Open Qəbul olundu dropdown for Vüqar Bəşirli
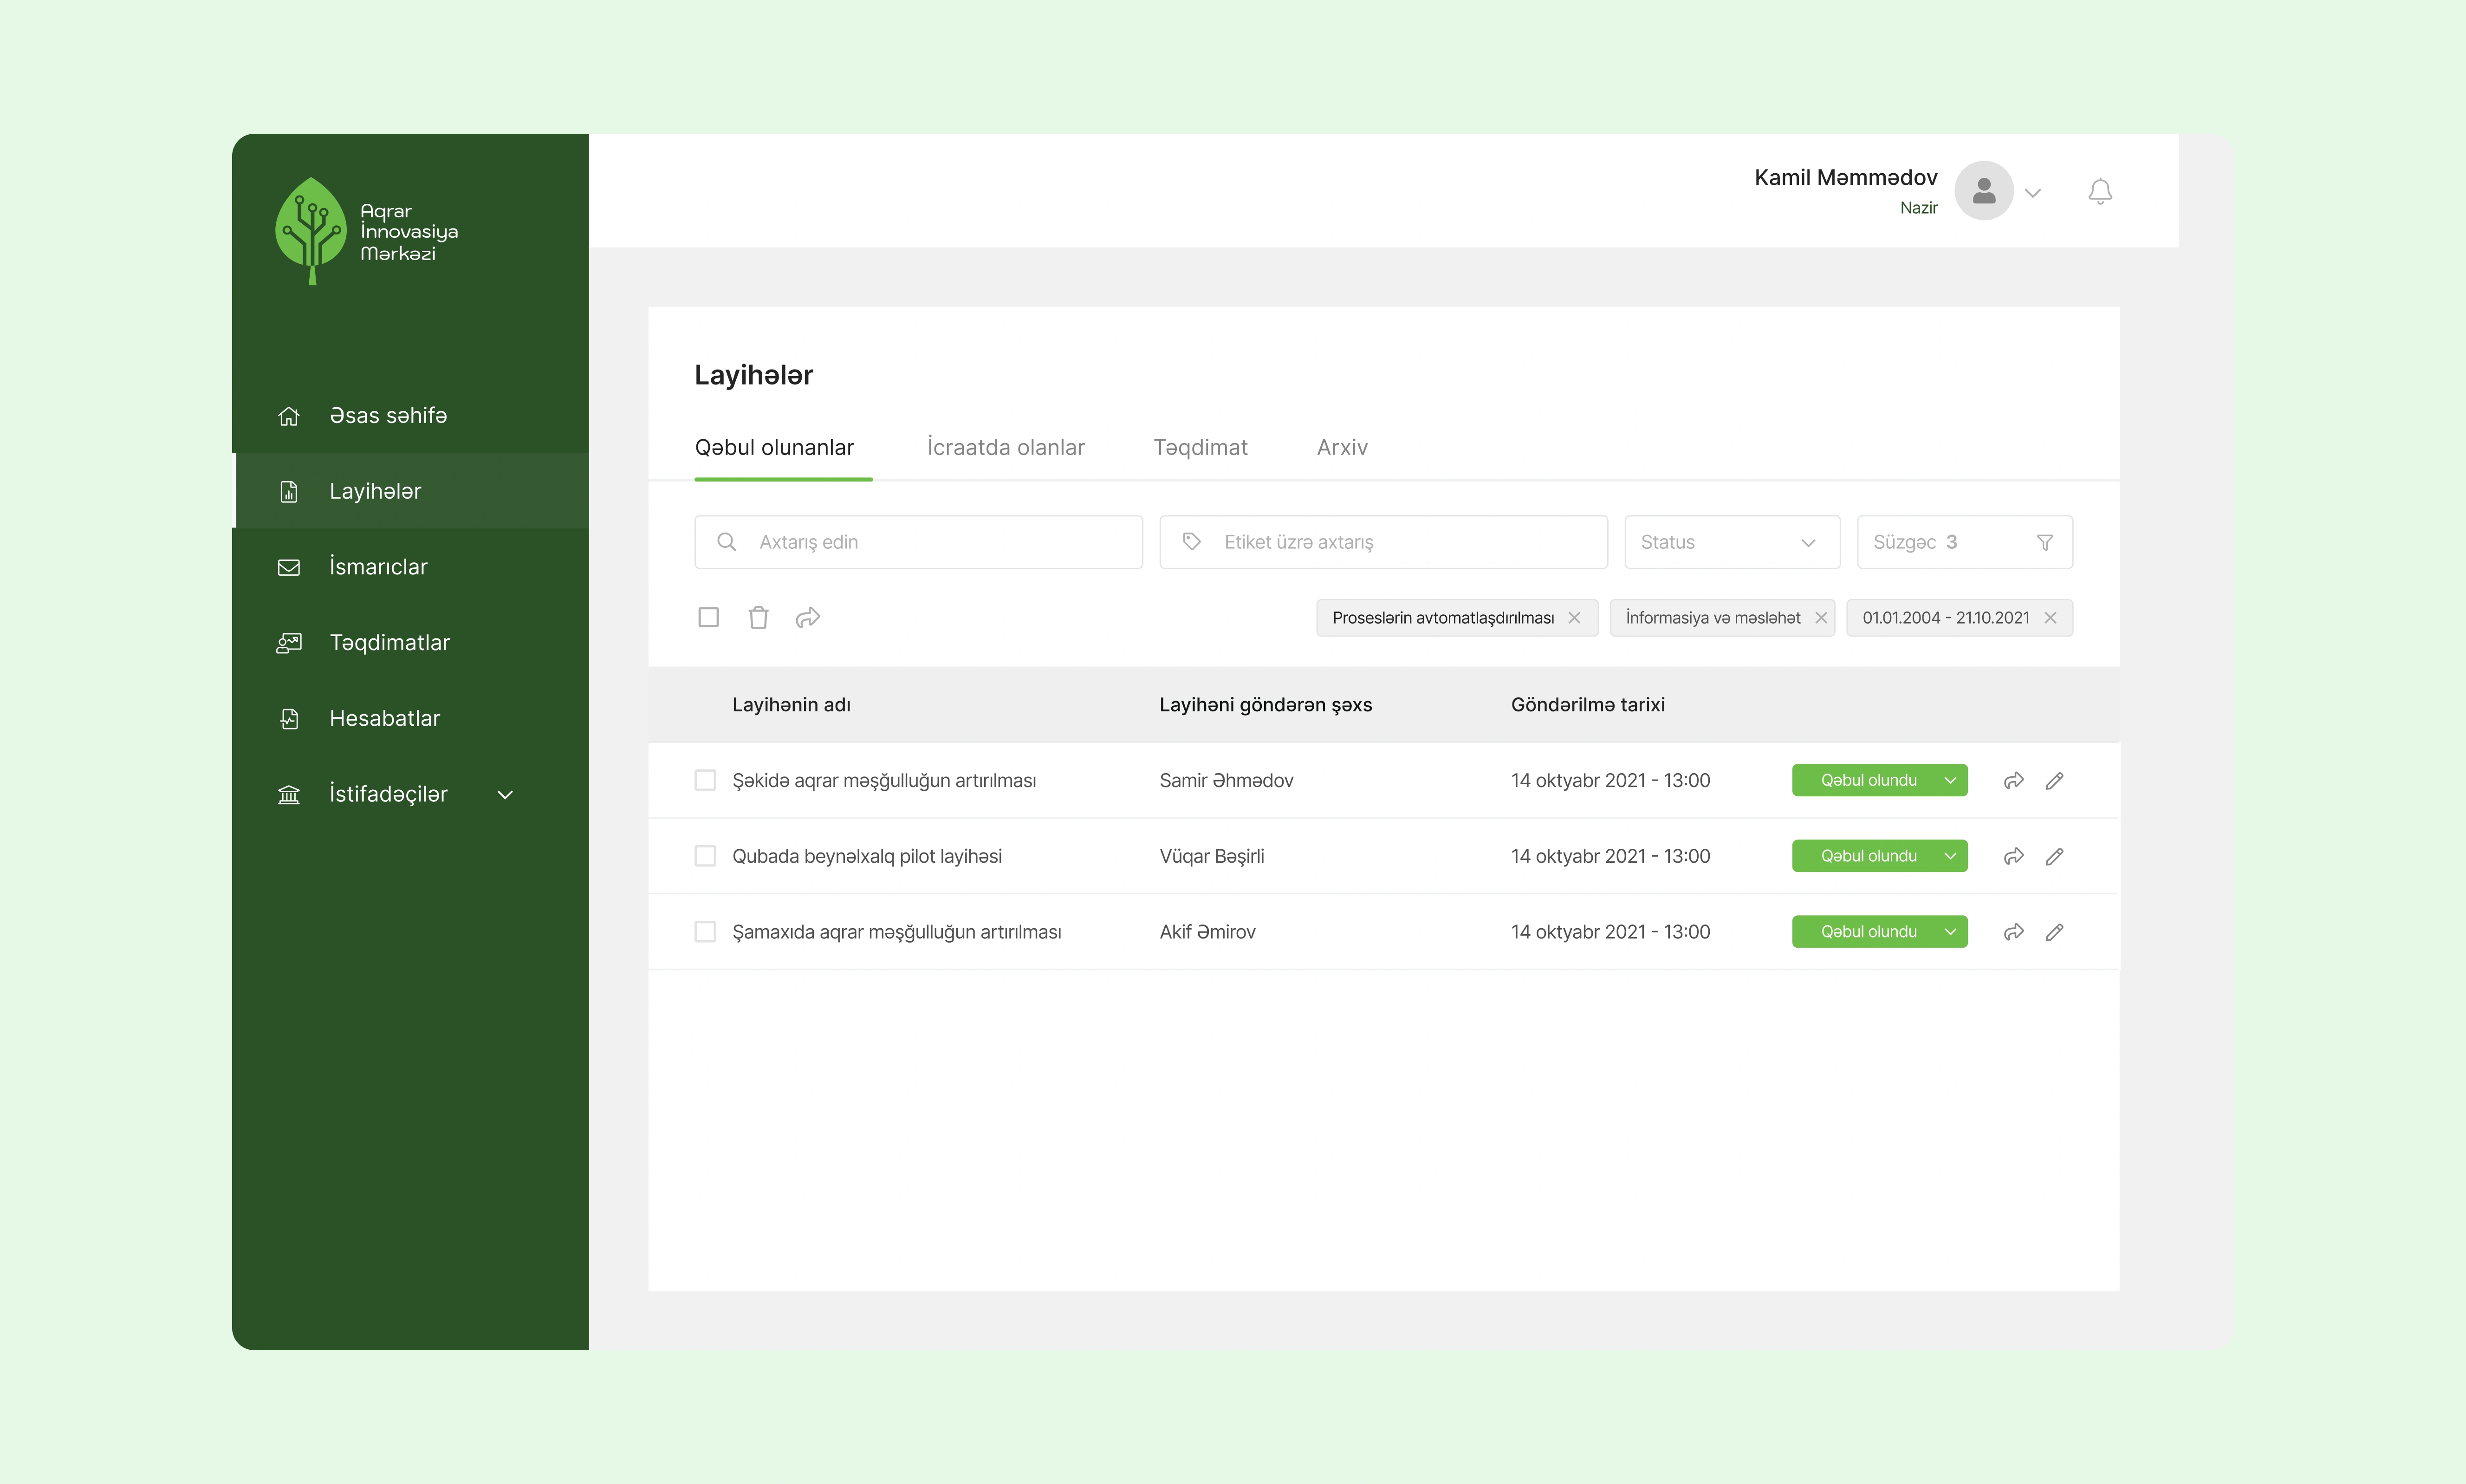Image resolution: width=2466 pixels, height=1484 pixels. click(x=1949, y=856)
